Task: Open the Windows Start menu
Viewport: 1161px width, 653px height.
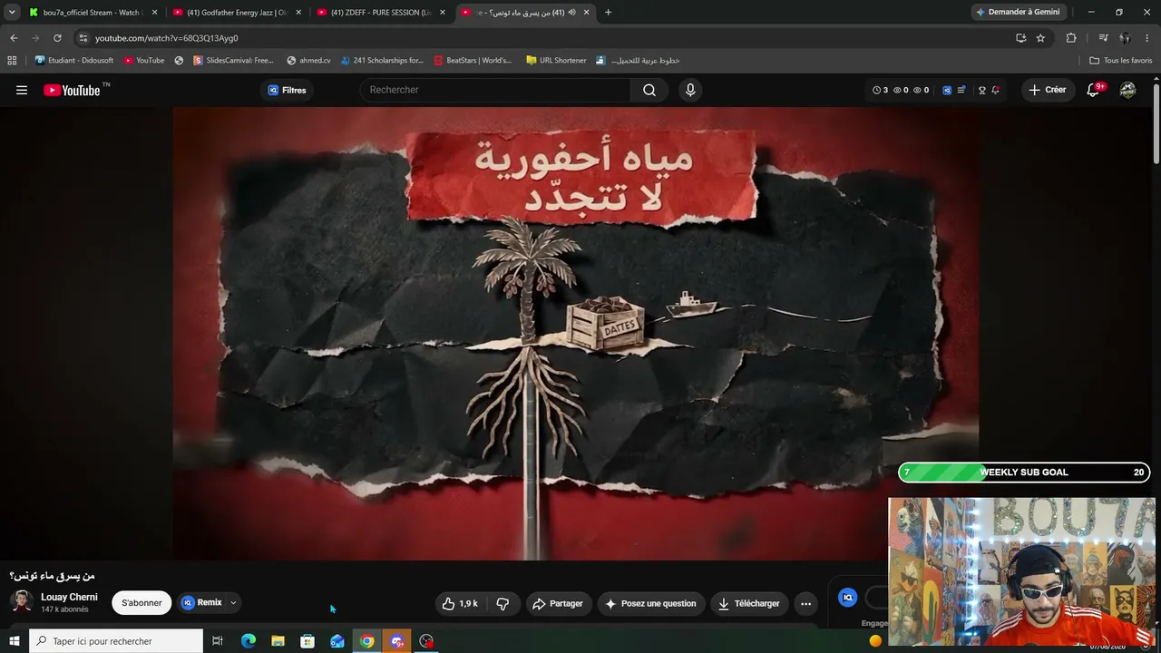Action: (x=14, y=641)
